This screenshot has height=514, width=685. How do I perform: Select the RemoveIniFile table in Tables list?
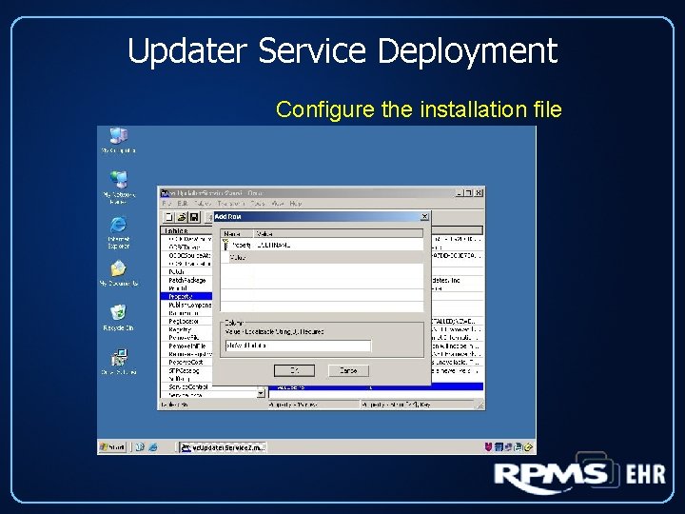click(x=186, y=346)
